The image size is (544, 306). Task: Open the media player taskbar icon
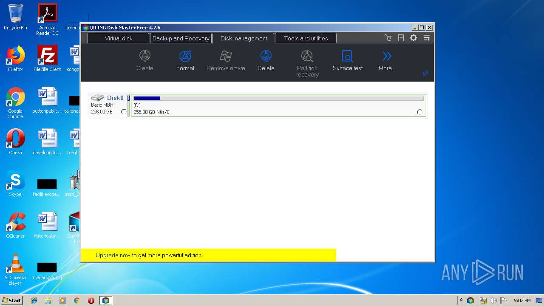click(62, 300)
